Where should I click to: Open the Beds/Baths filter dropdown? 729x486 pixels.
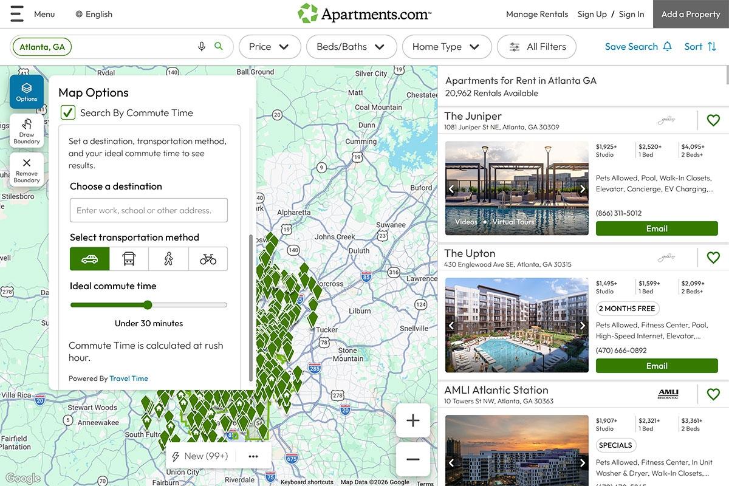351,46
